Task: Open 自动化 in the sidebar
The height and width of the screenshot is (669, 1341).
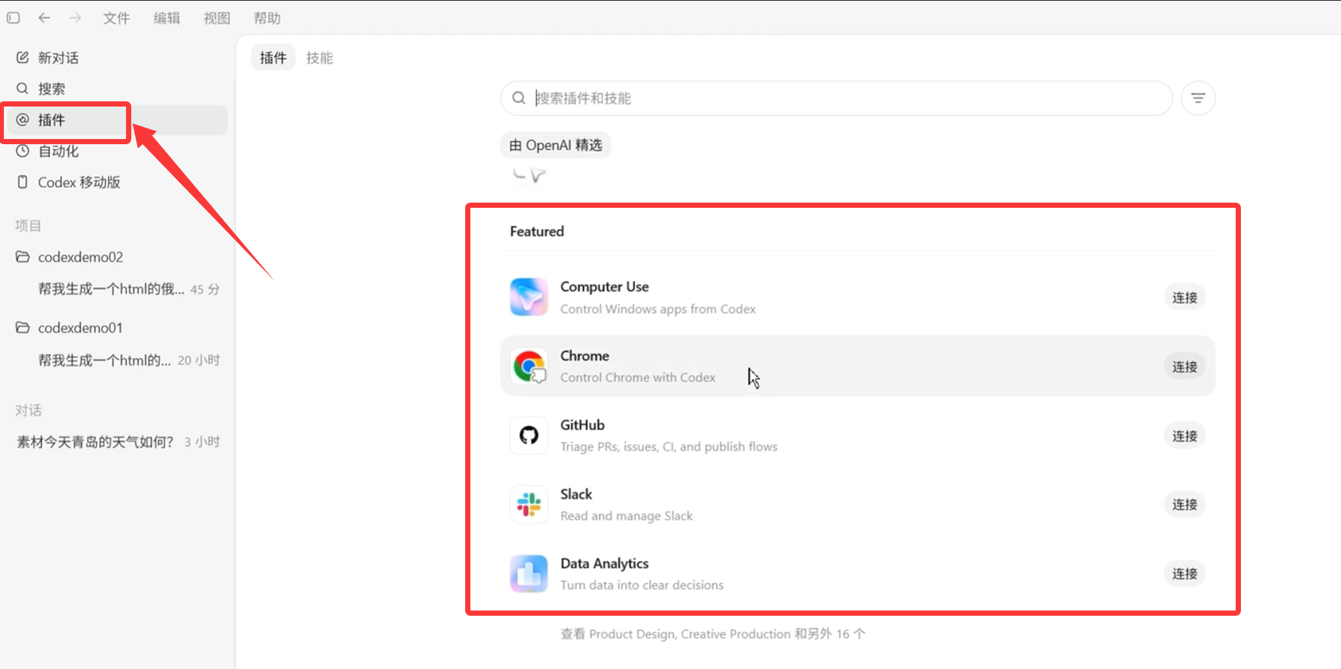Action: click(x=117, y=151)
